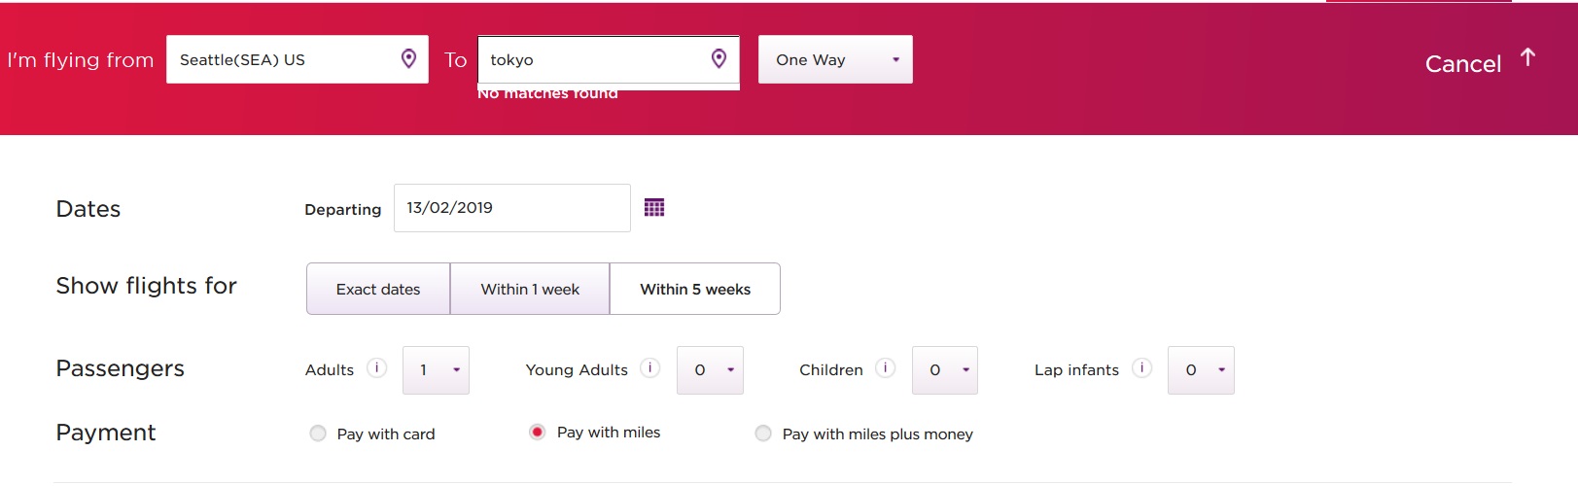Click the location pin in destination field
The image size is (1578, 486).
(x=719, y=59)
